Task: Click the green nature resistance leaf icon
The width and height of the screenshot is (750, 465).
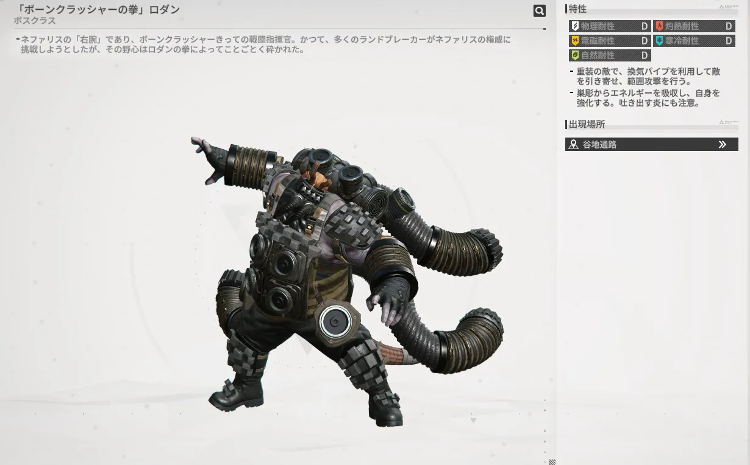Action: pyautogui.click(x=574, y=55)
